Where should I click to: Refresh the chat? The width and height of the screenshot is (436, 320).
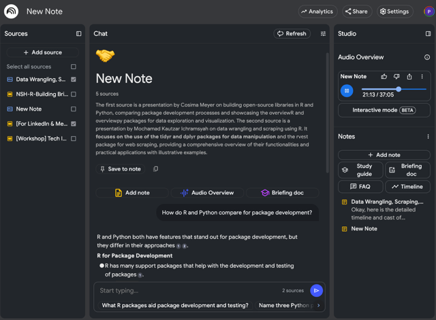click(292, 33)
